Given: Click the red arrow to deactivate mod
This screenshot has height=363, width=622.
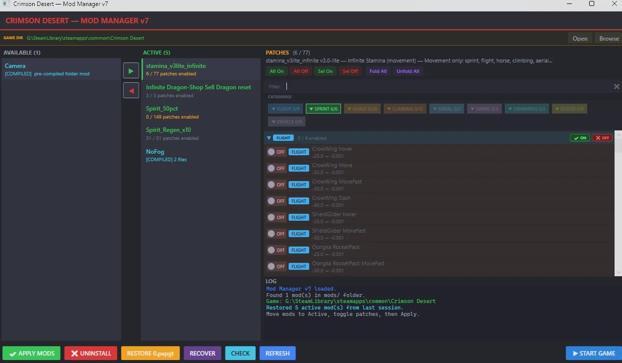Looking at the screenshot, I should click(x=131, y=91).
